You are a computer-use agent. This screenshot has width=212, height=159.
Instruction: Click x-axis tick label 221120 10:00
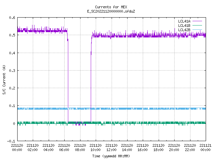pos(95,148)
